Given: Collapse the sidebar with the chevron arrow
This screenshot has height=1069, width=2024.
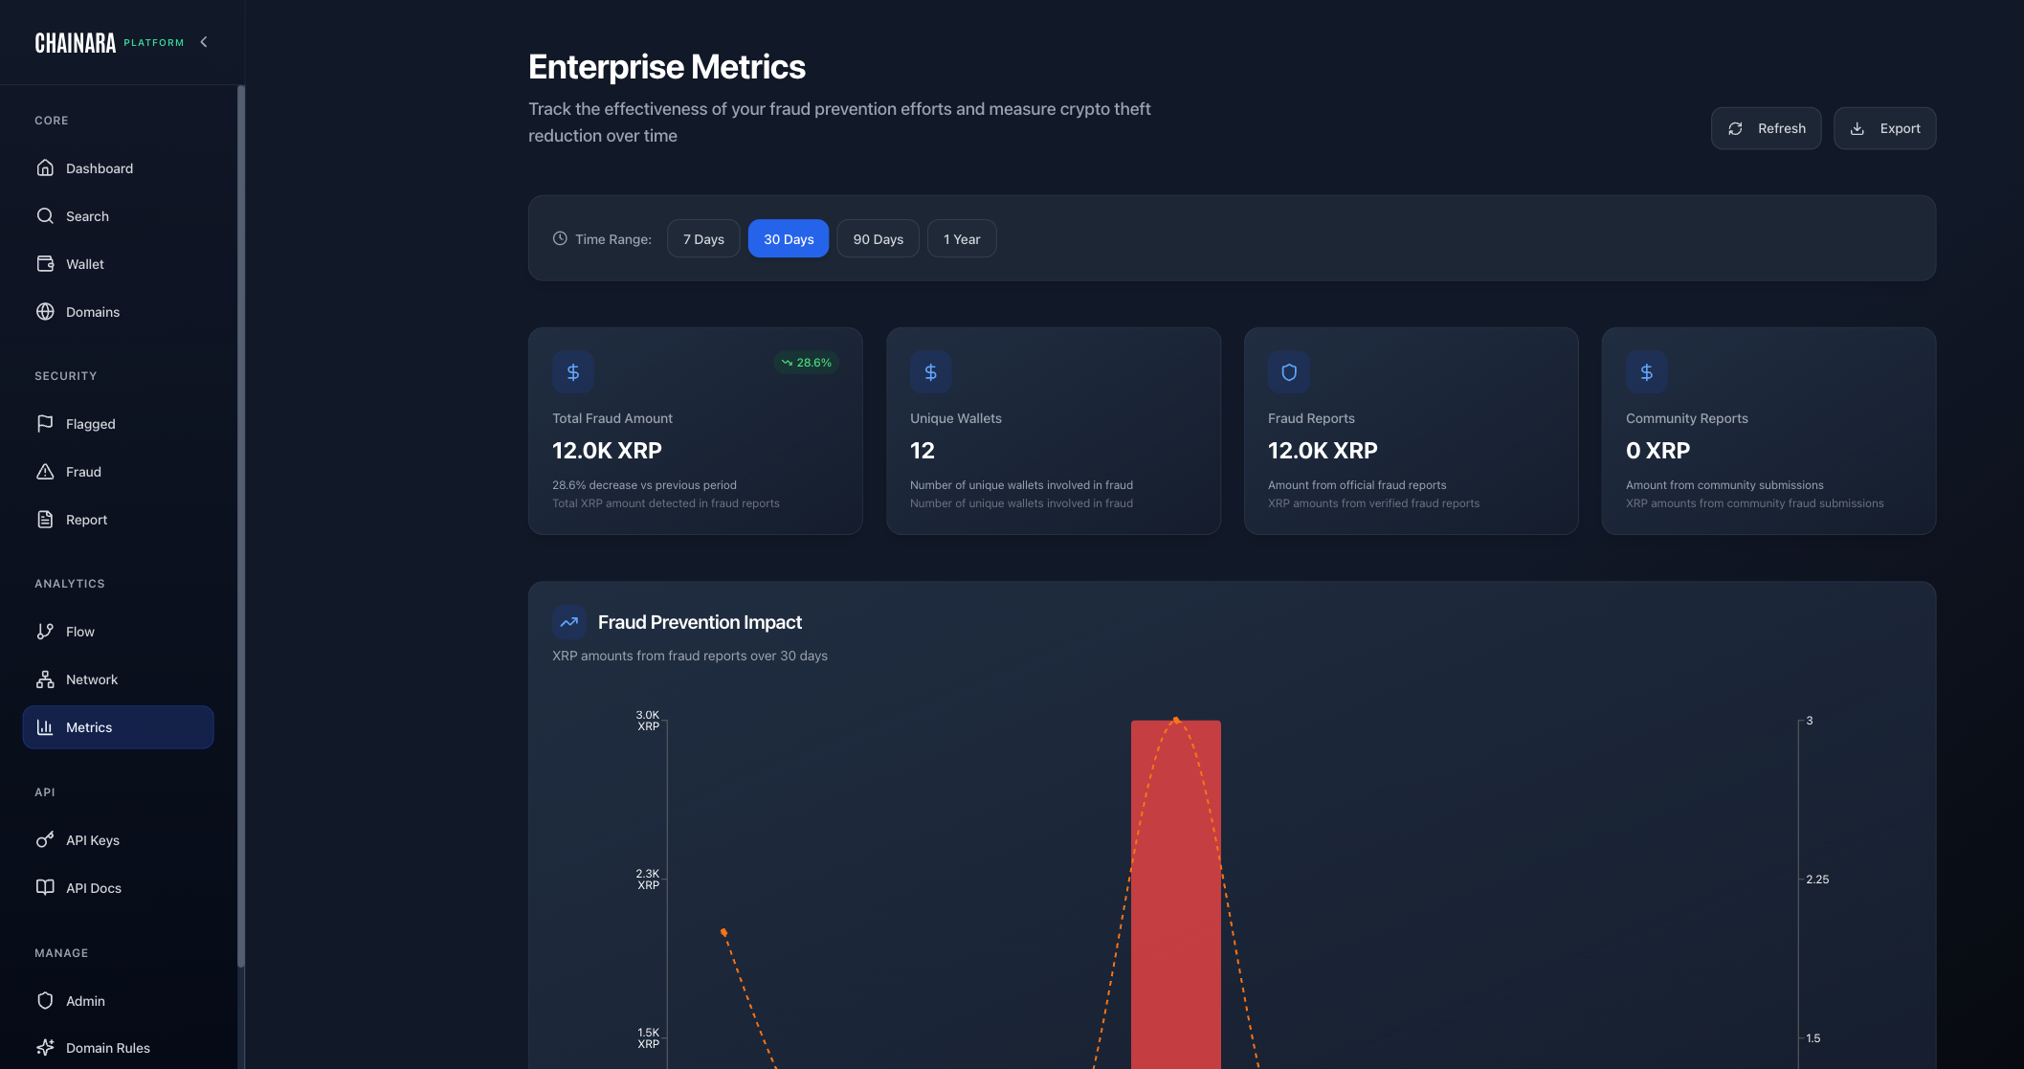Looking at the screenshot, I should point(204,42).
